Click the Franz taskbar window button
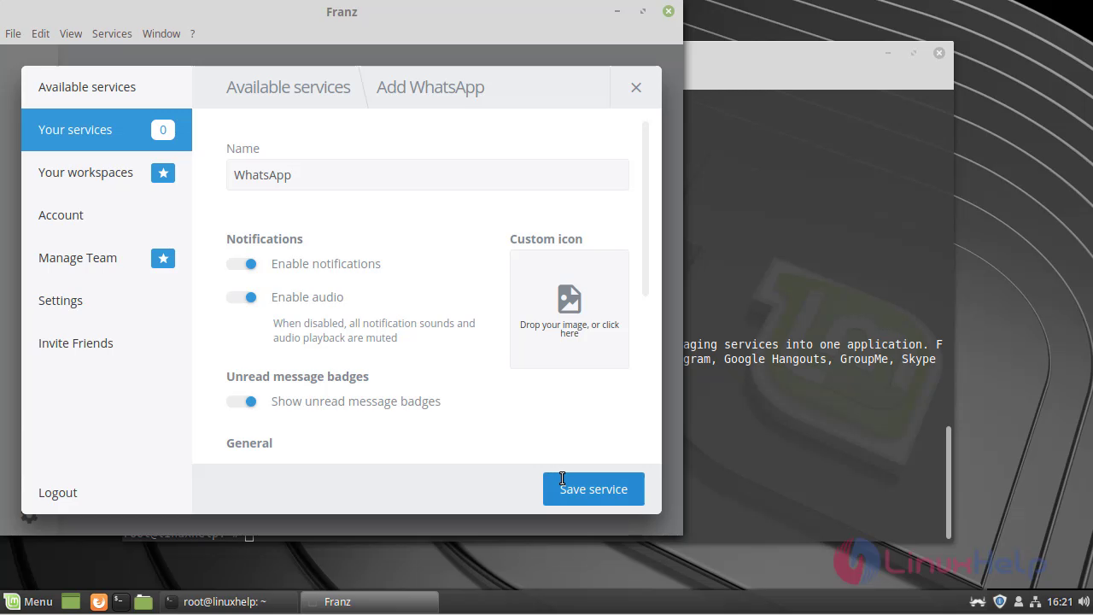The height and width of the screenshot is (615, 1093). 371,601
